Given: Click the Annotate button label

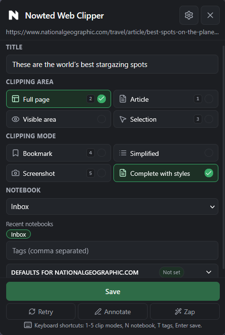Looking at the screenshot, I should click(x=117, y=312).
